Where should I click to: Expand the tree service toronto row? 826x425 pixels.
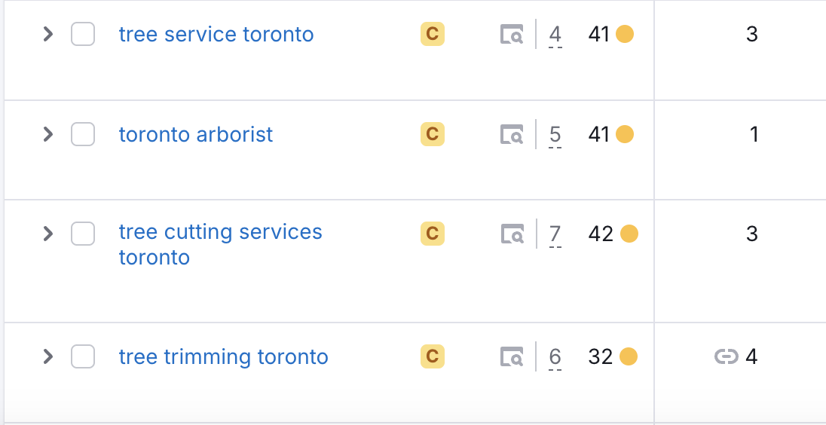coord(48,35)
